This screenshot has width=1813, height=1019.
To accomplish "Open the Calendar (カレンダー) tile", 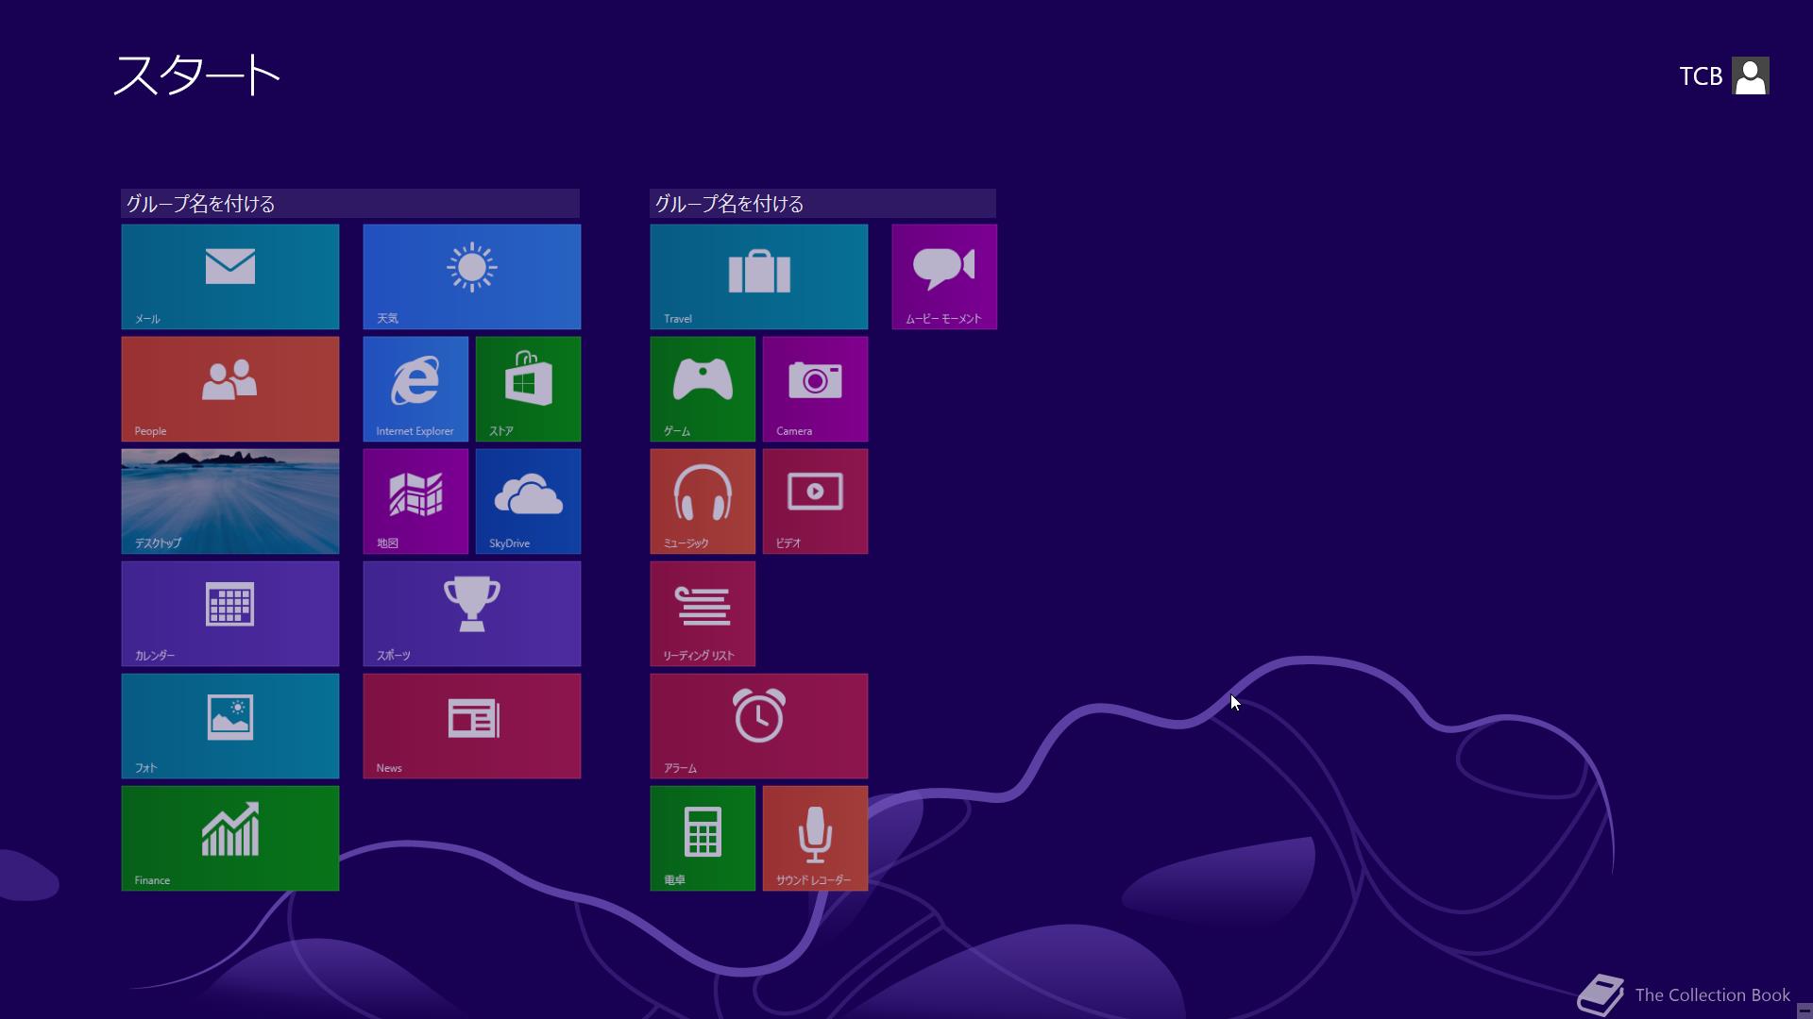I will (229, 613).
